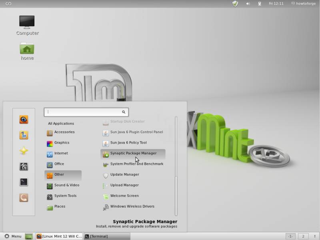Launch Upload Manager

[x=133, y=185]
